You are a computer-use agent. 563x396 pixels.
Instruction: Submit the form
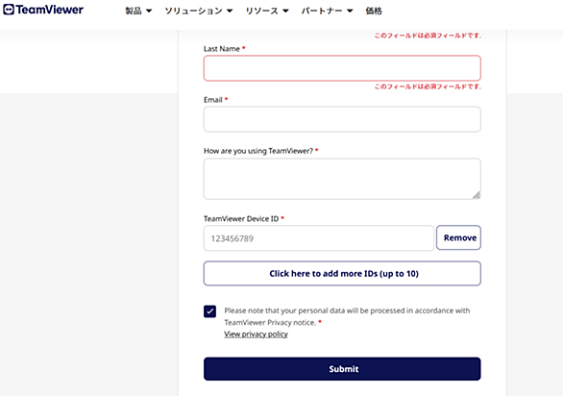(342, 369)
